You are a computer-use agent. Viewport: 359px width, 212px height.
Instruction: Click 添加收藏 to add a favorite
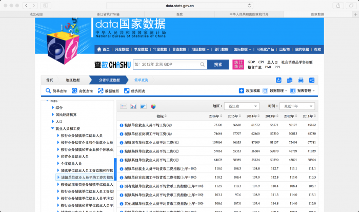[250, 91]
